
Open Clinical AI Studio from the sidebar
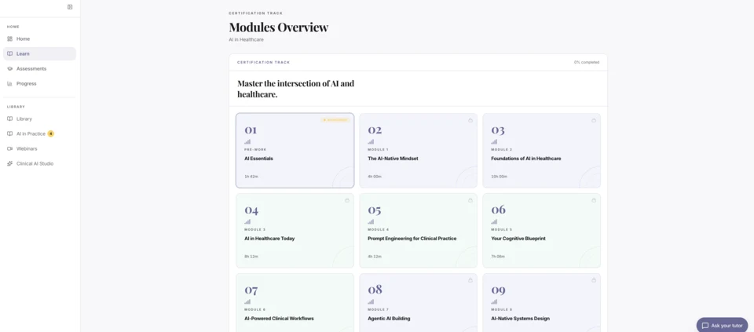pyautogui.click(x=39, y=163)
